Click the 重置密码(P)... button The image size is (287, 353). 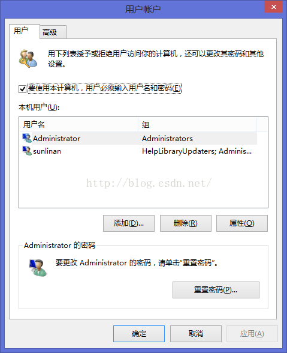pos(216,290)
